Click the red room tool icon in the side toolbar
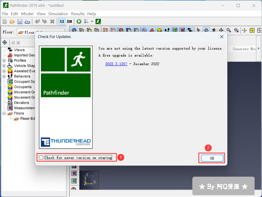The height and width of the screenshot is (197, 262). pyautogui.click(x=74, y=173)
